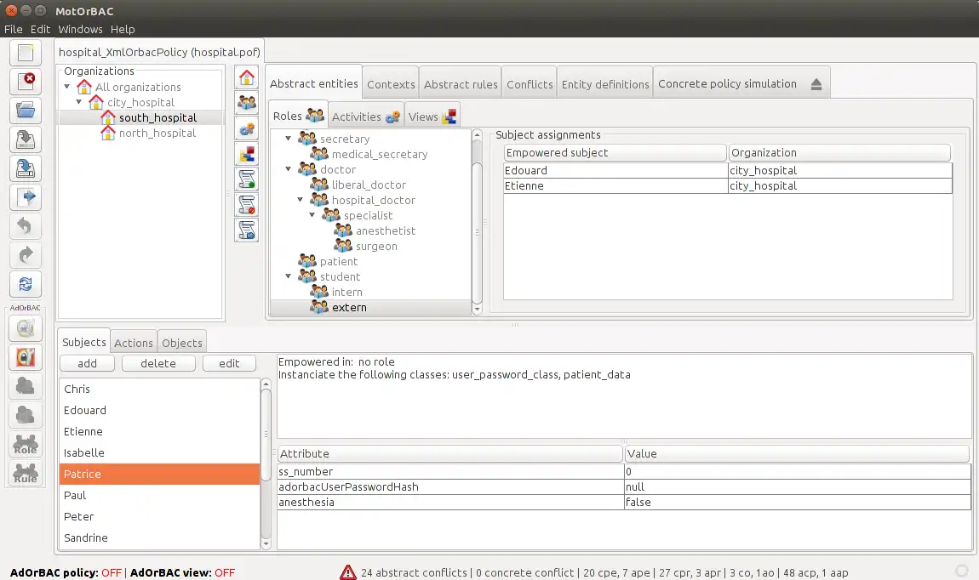
Task: Switch to the Entity definitions tab
Action: click(605, 84)
